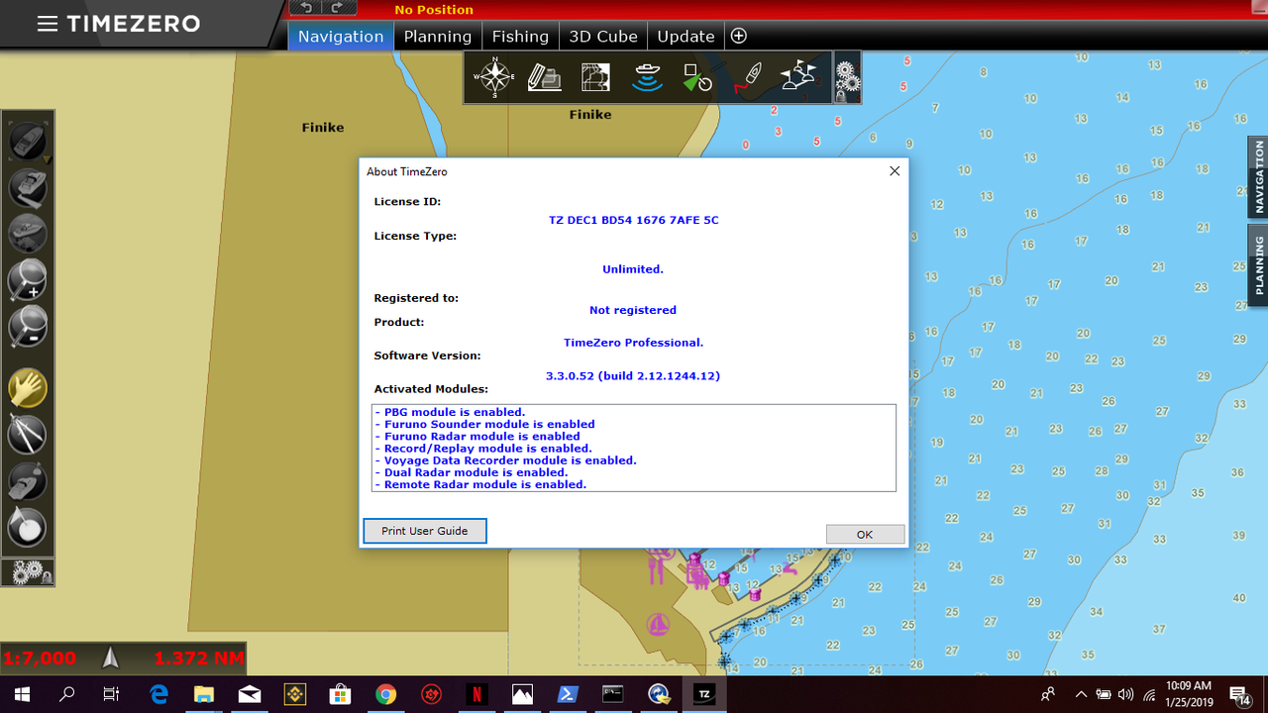Select the third dimmed boat tool
This screenshot has height=713, width=1268.
point(28,233)
